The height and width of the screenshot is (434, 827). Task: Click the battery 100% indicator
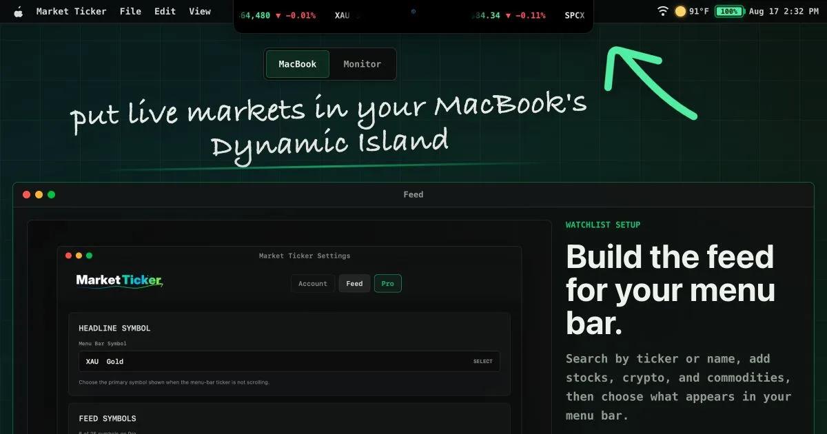click(x=729, y=12)
